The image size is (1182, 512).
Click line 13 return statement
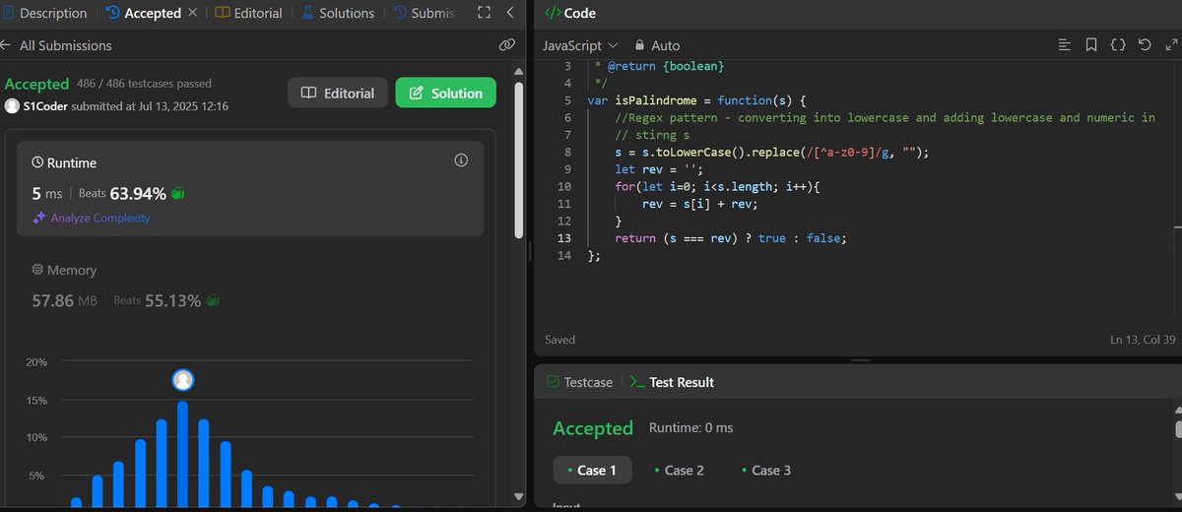coord(731,238)
